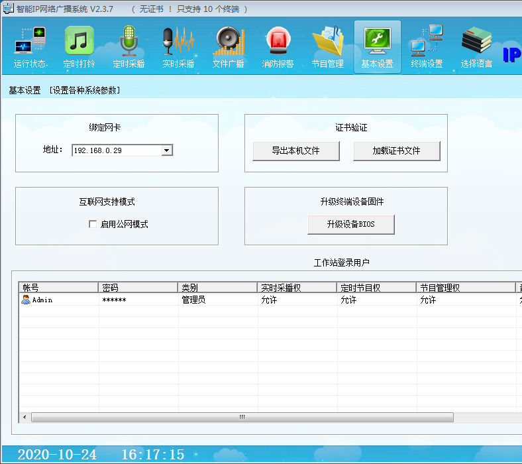Expand the 地址 network card dropdown arrow
The width and height of the screenshot is (522, 464).
167,150
